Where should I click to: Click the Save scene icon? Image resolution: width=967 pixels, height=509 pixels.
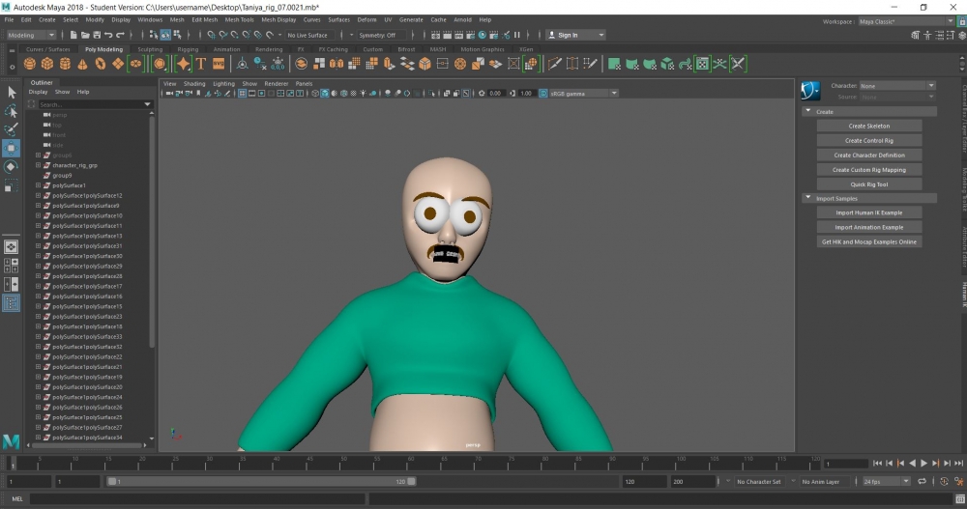(95, 35)
